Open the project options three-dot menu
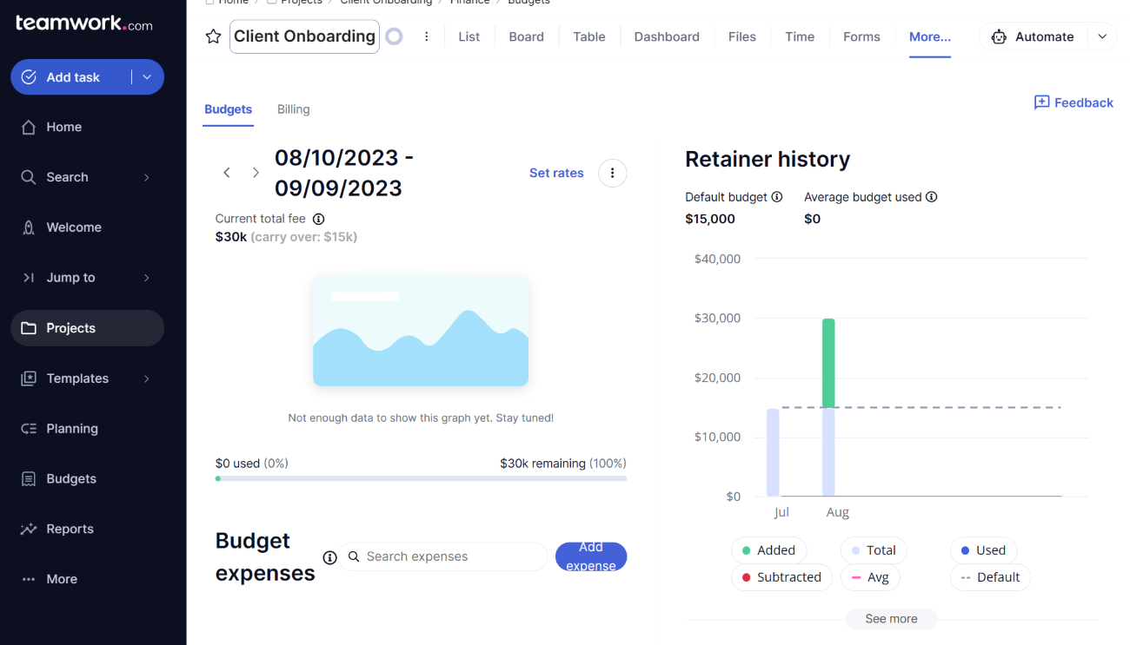The width and height of the screenshot is (1130, 645). point(426,36)
